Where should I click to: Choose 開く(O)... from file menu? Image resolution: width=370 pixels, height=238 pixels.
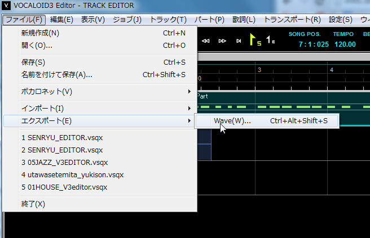(100, 46)
